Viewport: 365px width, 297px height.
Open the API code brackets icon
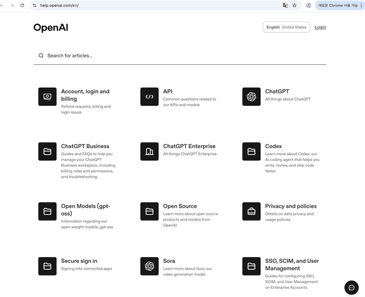tap(149, 97)
